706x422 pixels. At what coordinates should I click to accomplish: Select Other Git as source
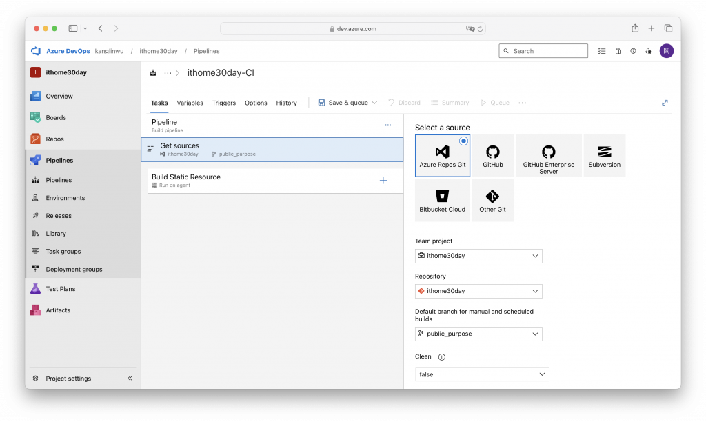click(x=492, y=201)
